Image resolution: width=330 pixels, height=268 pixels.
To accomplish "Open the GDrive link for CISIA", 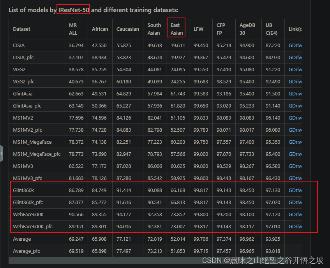I will (x=295, y=46).
